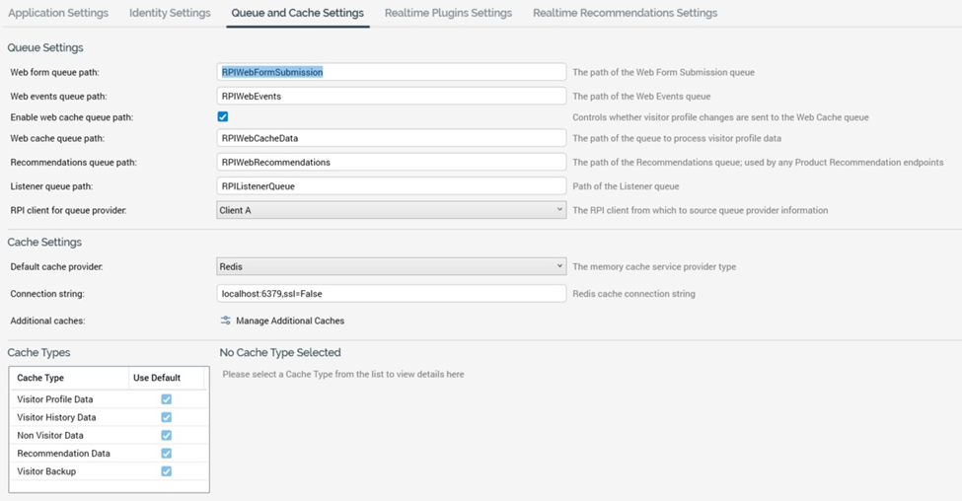
Task: Click the Redis Connection string field
Action: click(x=391, y=294)
